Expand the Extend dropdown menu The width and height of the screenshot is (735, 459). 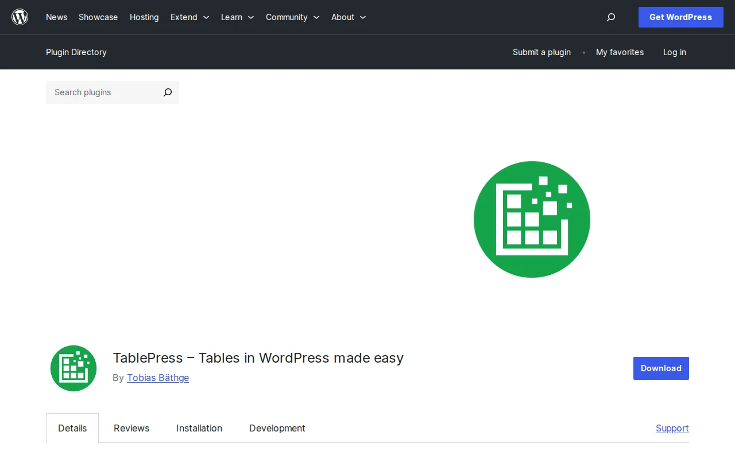pos(189,17)
